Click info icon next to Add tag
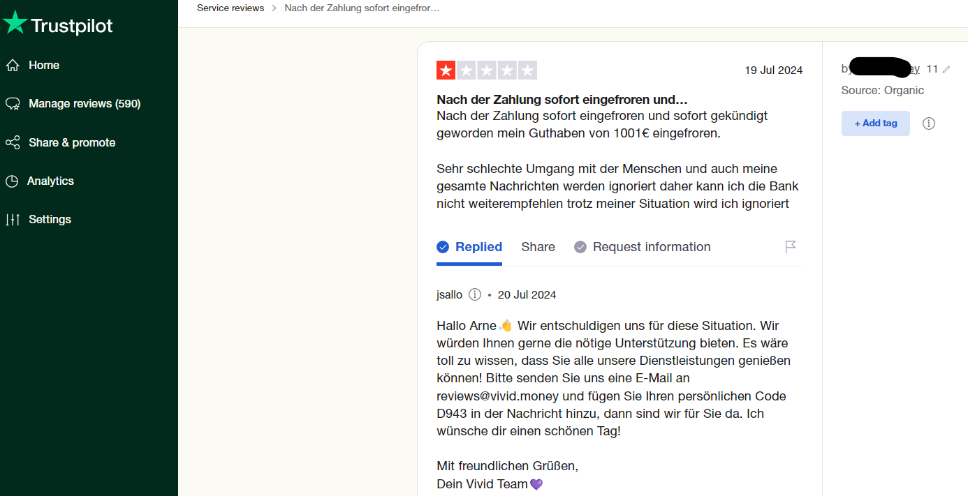968x496 pixels. click(x=928, y=123)
